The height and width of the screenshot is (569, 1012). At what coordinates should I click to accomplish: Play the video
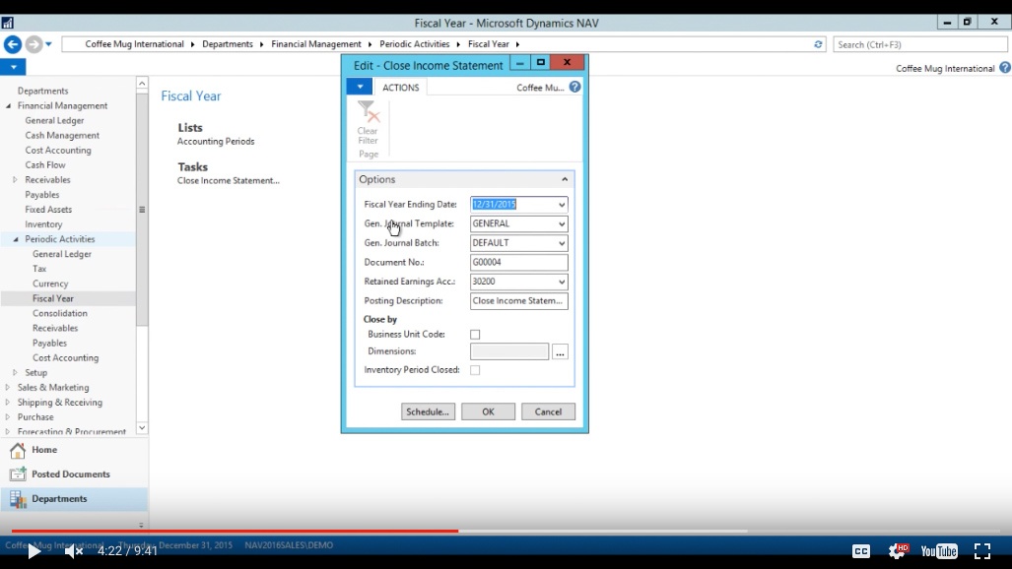coord(34,551)
